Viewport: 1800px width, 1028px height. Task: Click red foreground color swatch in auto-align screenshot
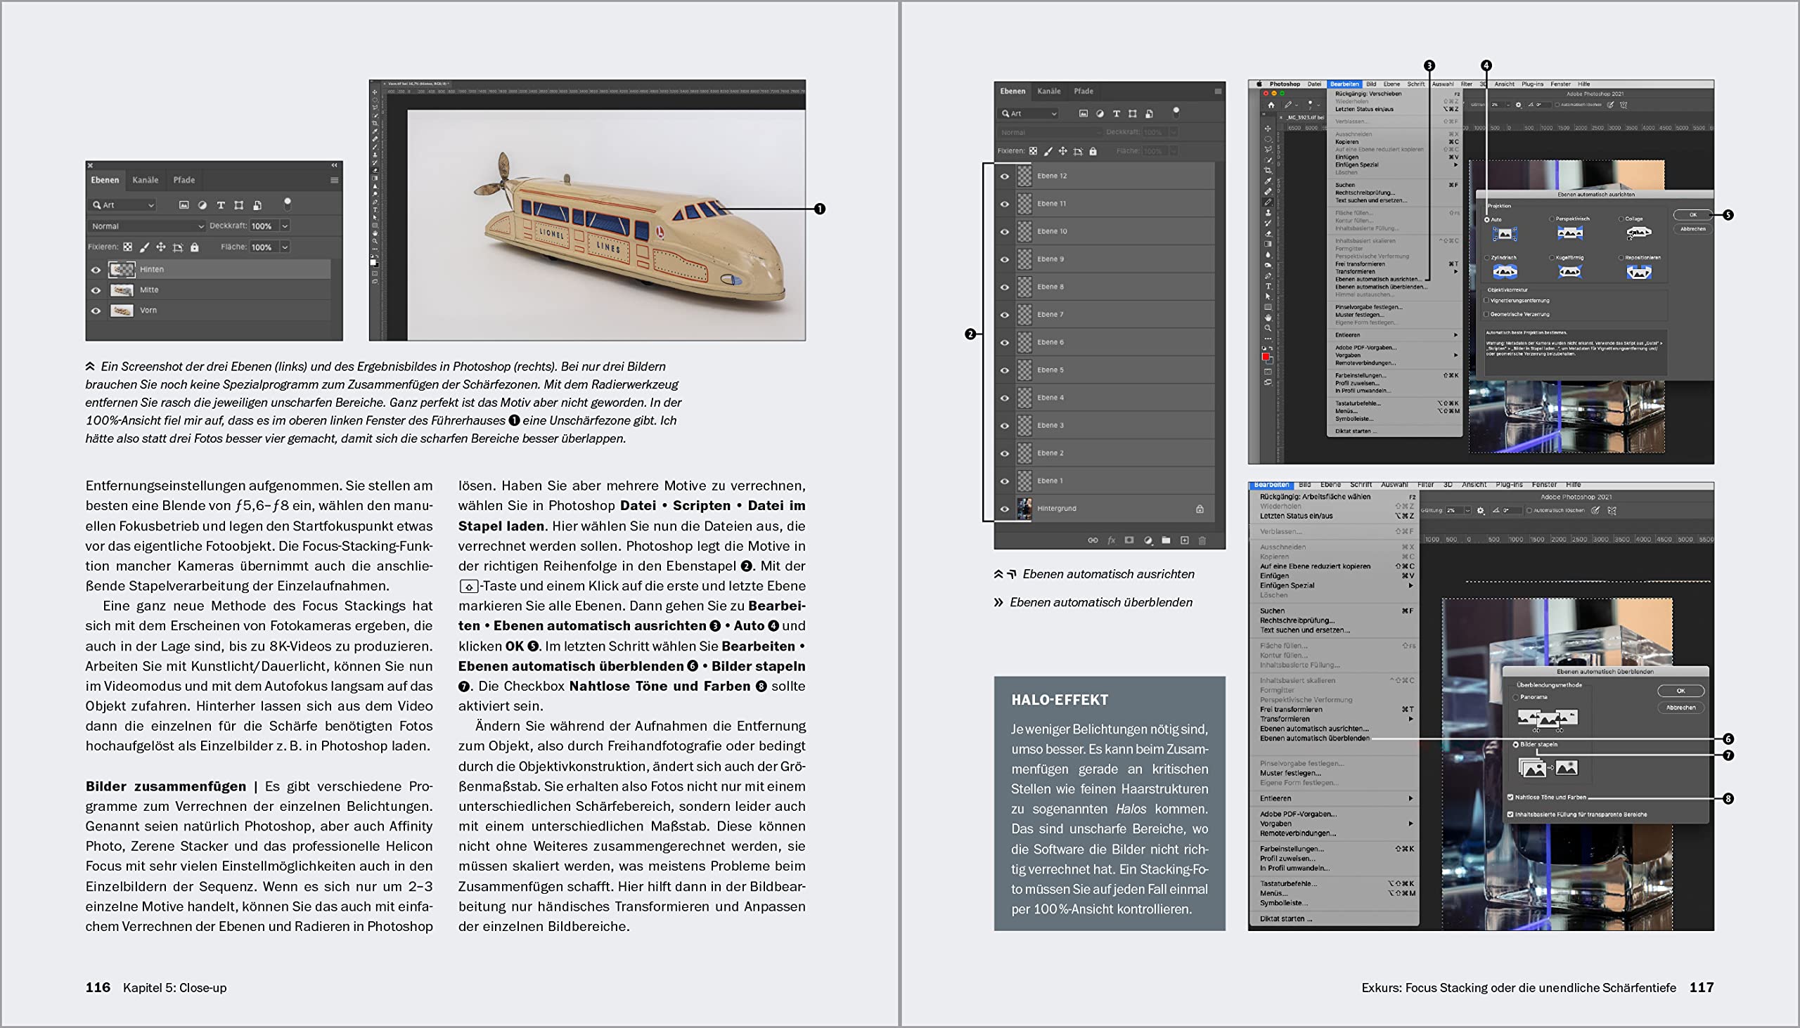pos(1266,357)
